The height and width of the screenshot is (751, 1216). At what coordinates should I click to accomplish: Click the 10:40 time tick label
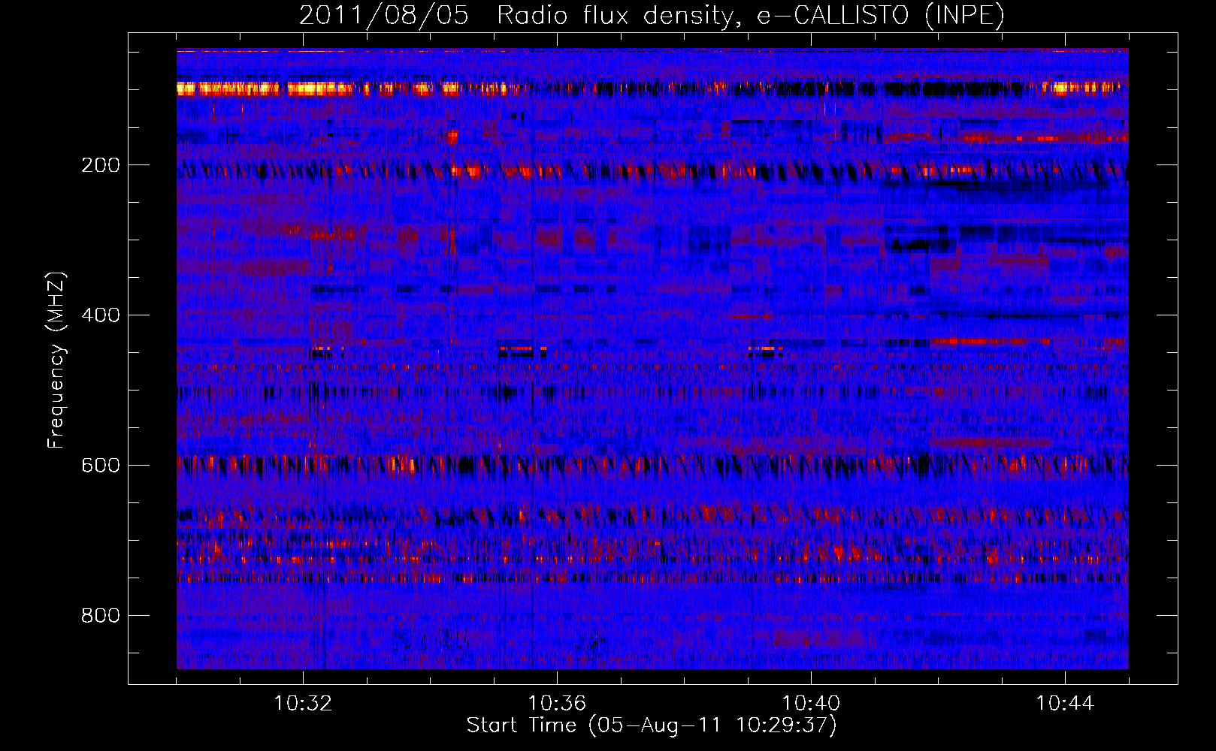[811, 704]
